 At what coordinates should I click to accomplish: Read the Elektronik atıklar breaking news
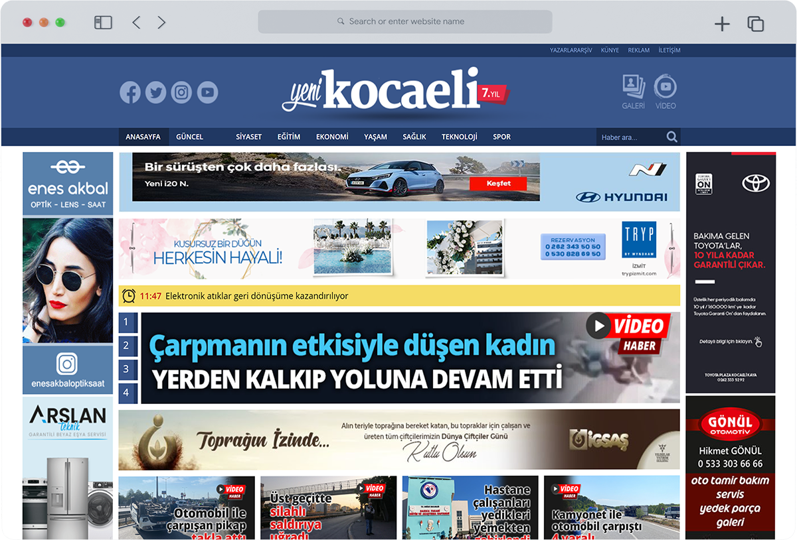[256, 296]
